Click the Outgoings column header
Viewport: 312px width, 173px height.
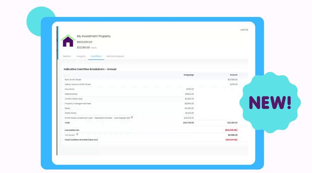click(189, 75)
